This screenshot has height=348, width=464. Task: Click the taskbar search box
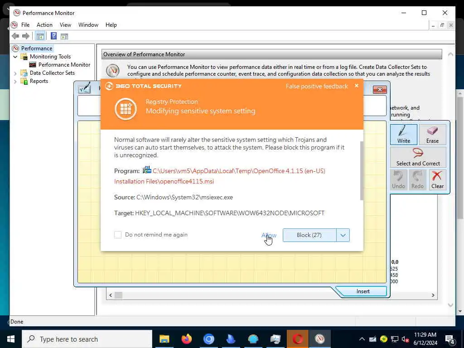point(87,339)
